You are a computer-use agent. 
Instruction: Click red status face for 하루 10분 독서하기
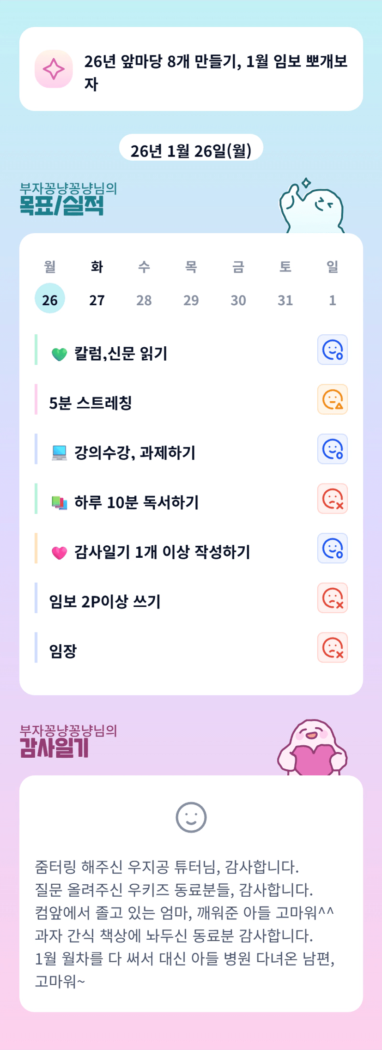coord(332,499)
